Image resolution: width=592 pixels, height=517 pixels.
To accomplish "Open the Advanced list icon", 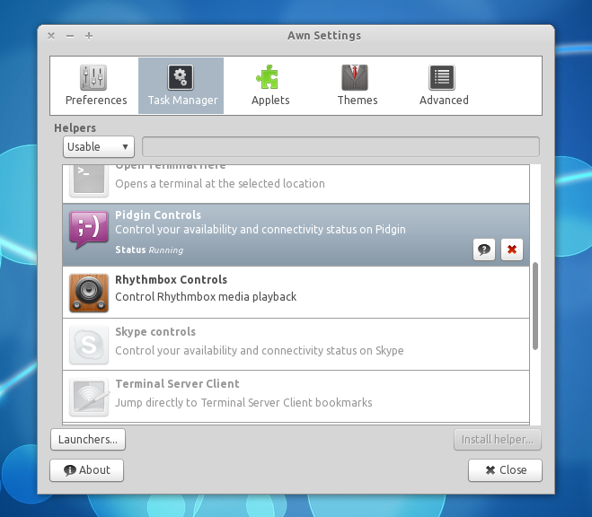I will (442, 77).
